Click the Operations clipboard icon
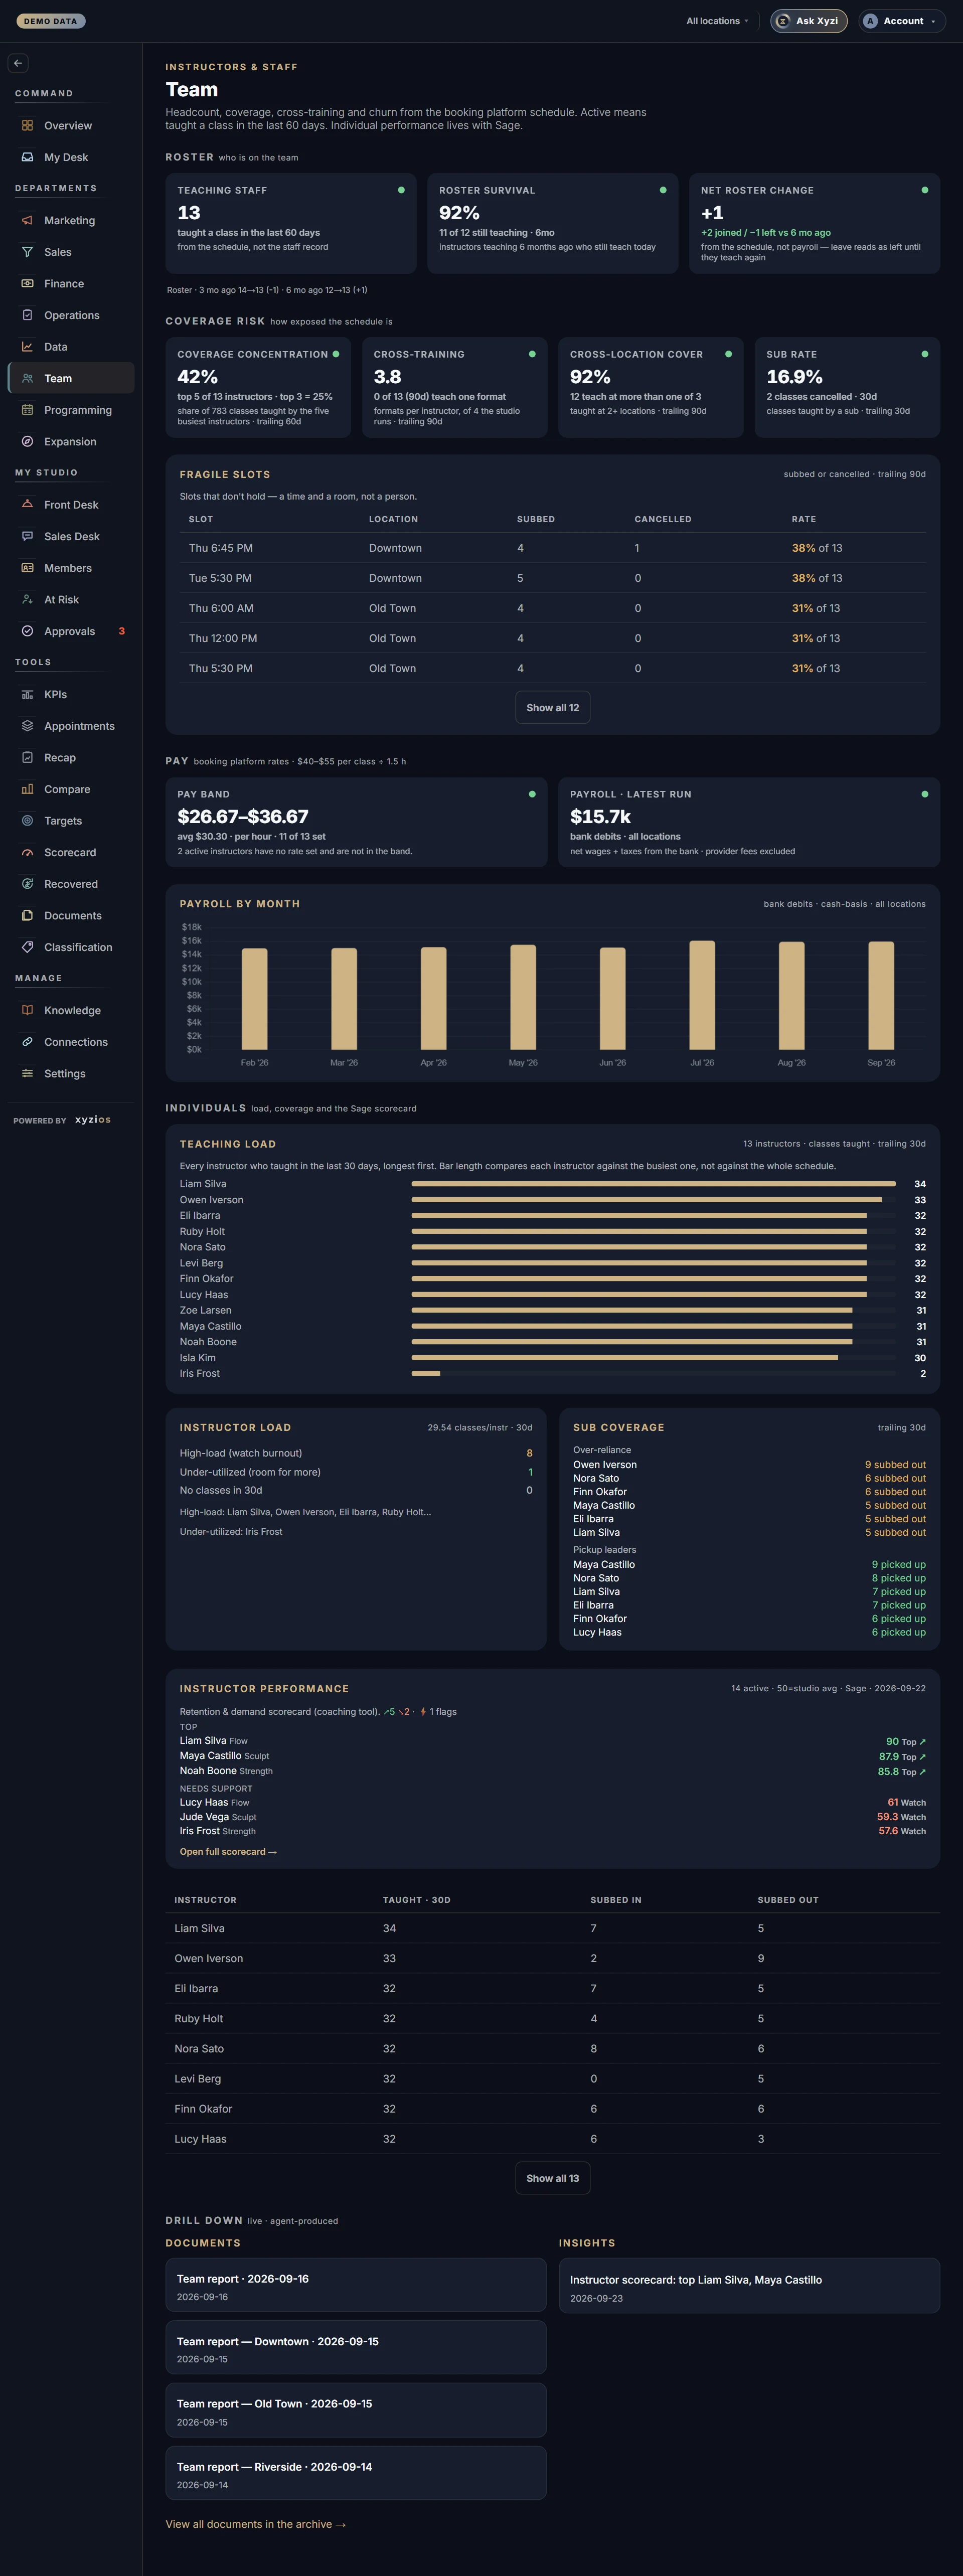963x2576 pixels. [27, 315]
